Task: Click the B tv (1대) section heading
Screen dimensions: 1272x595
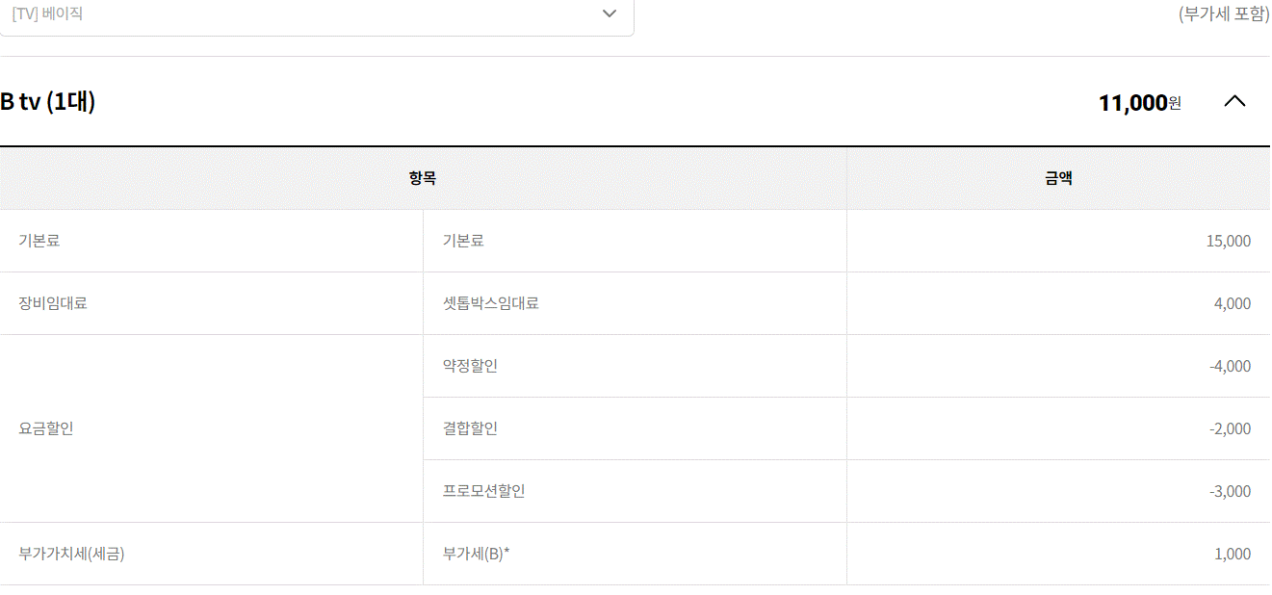Action: [x=48, y=101]
